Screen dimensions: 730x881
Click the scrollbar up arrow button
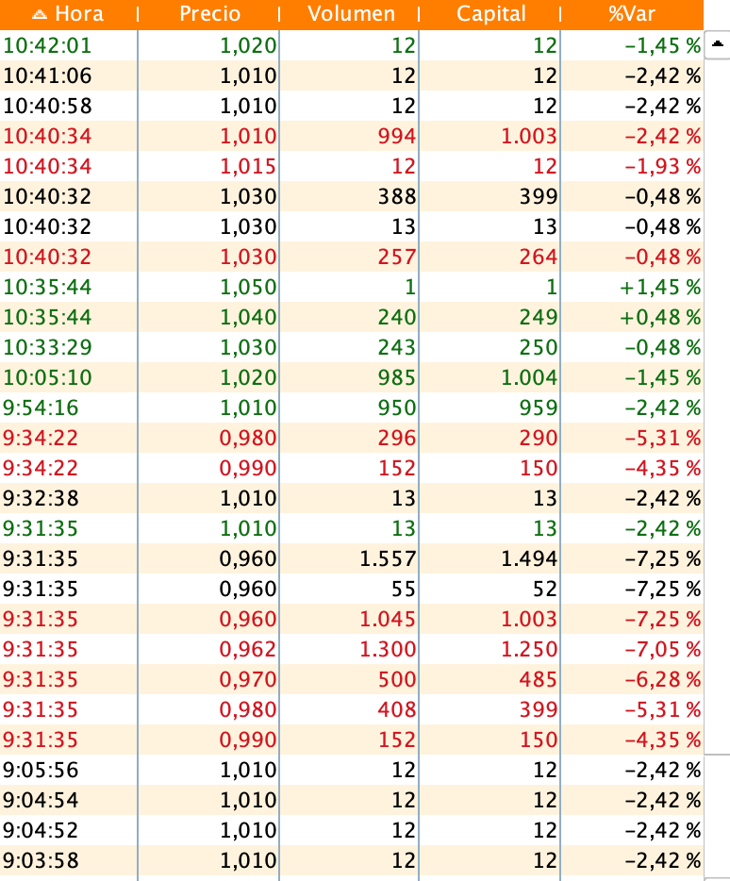tap(718, 44)
